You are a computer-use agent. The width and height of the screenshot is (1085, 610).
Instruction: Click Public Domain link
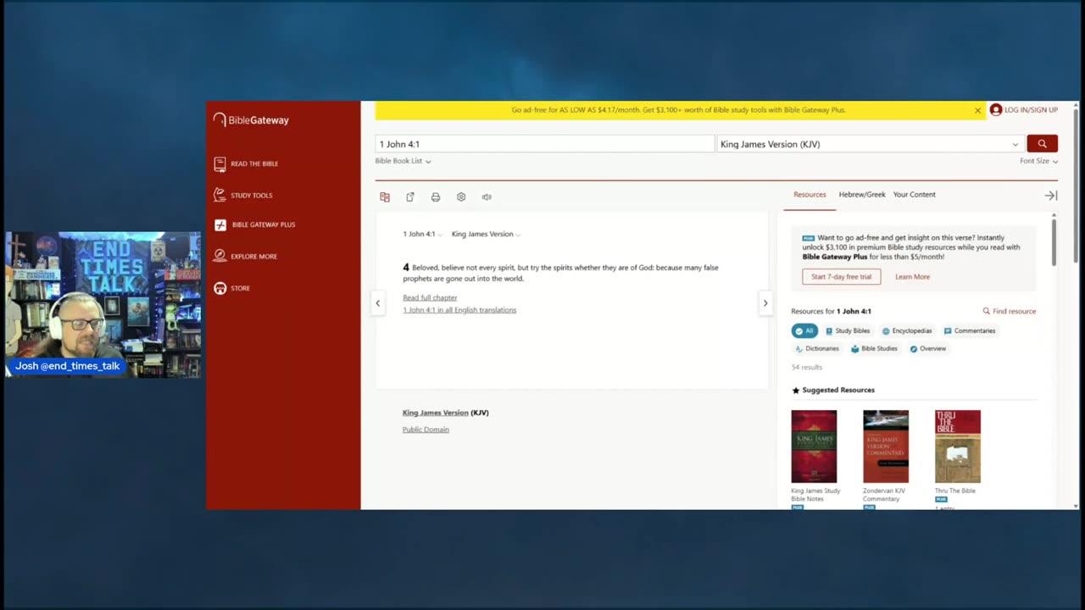(x=426, y=430)
